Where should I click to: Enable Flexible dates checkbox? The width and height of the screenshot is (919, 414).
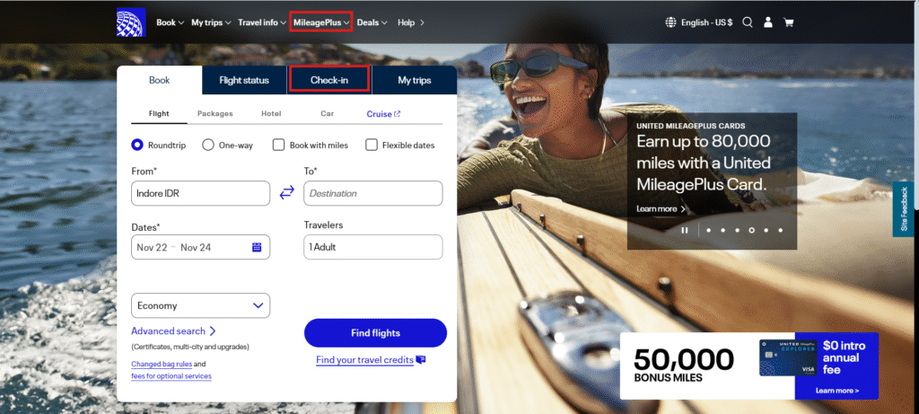click(x=371, y=145)
